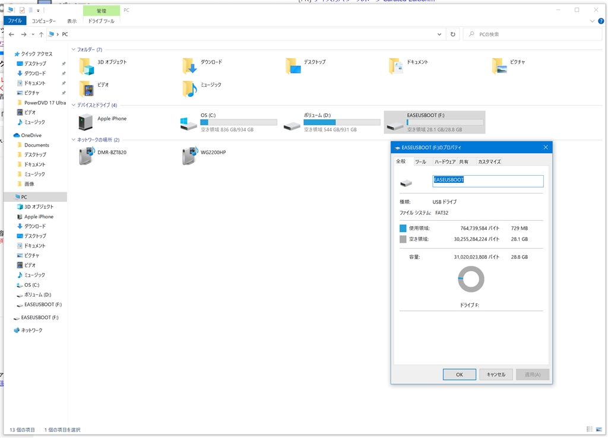Image resolution: width=608 pixels, height=438 pixels.
Task: Go up one level with up arrow
Action: click(x=41, y=34)
